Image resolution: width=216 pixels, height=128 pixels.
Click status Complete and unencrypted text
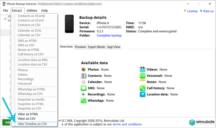click(x=157, y=31)
